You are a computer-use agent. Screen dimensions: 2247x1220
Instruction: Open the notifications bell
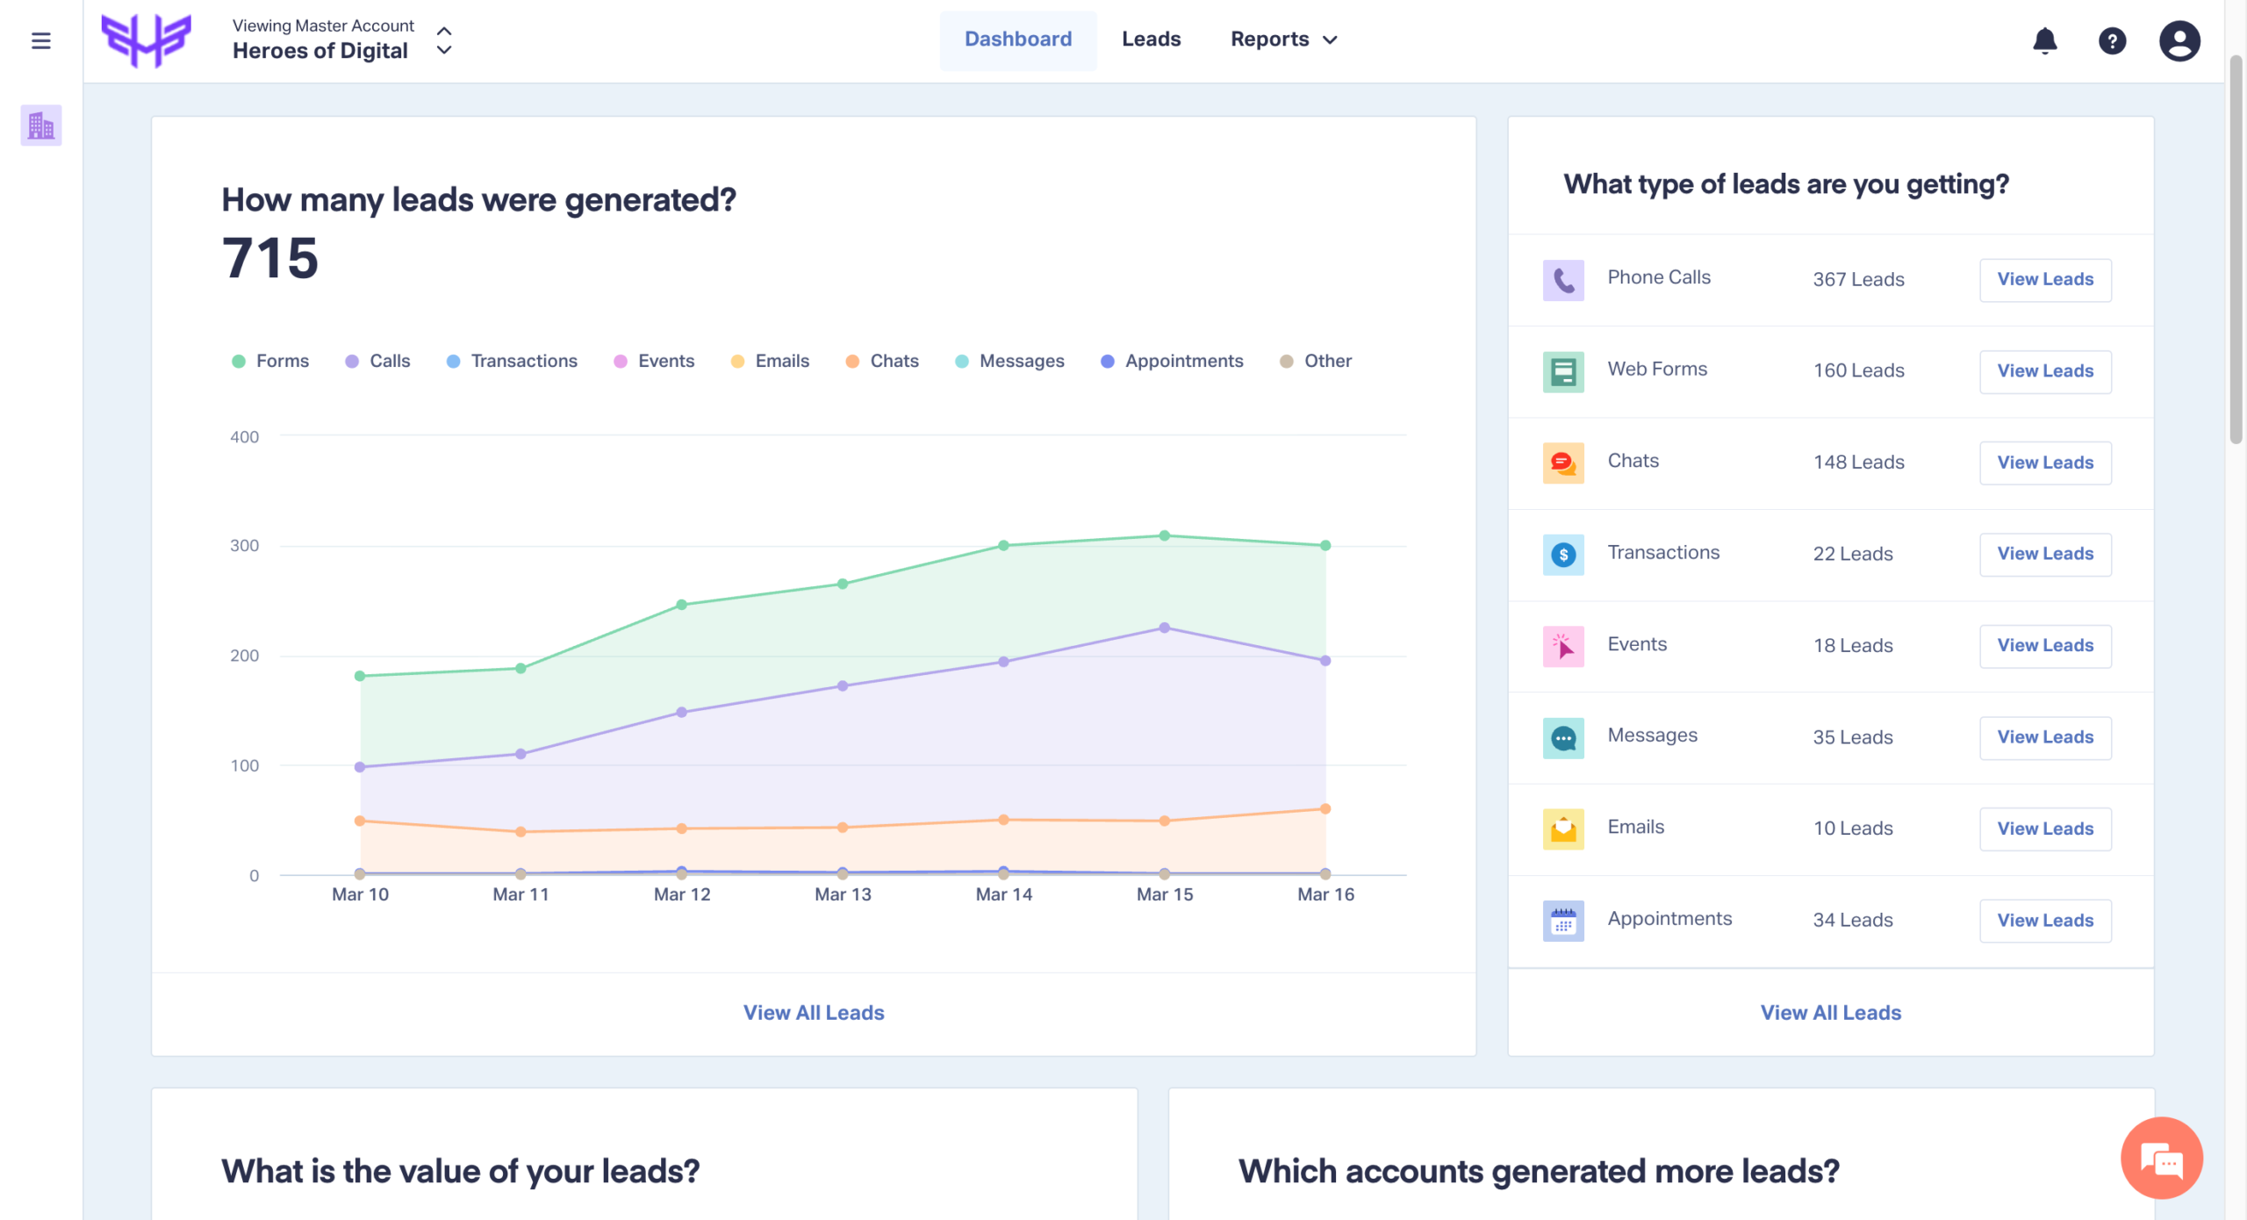(x=2044, y=40)
